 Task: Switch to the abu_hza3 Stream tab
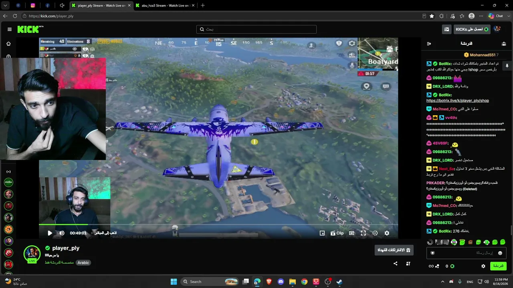click(165, 6)
